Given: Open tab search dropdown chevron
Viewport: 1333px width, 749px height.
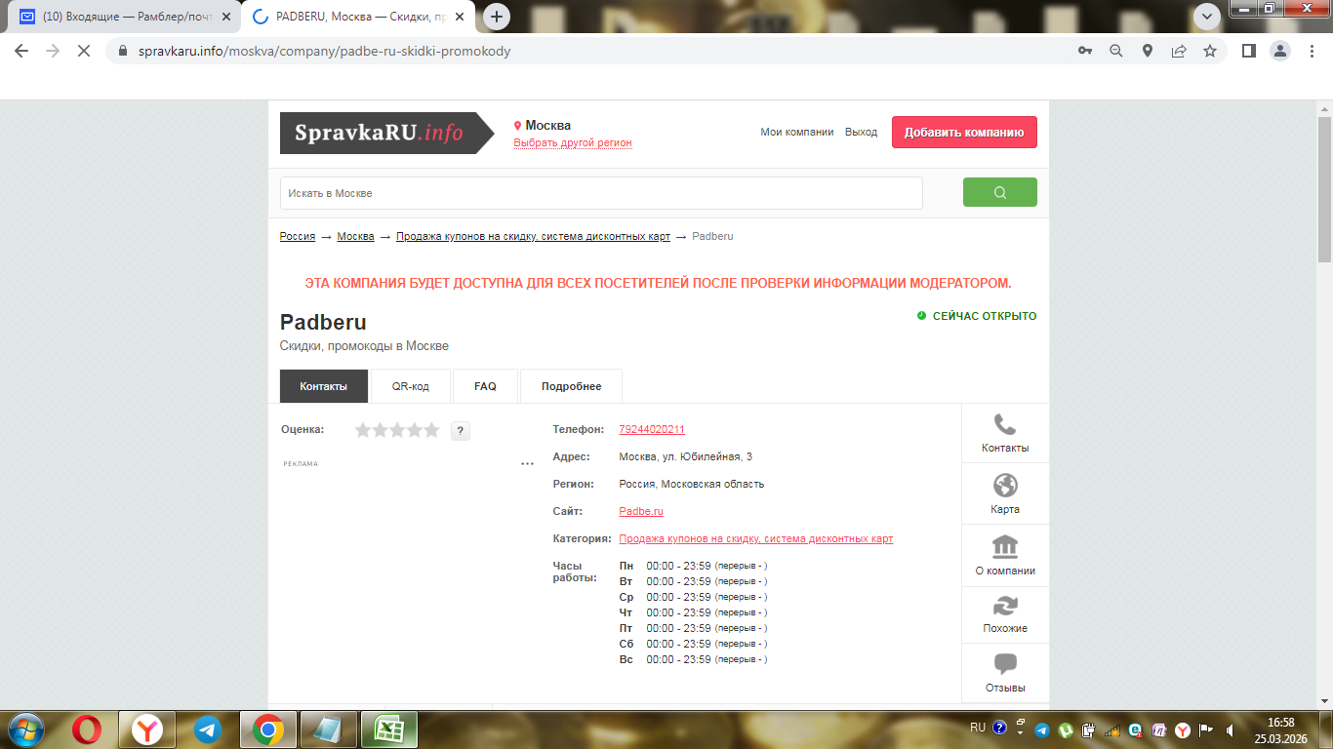Looking at the screenshot, I should (x=1208, y=16).
